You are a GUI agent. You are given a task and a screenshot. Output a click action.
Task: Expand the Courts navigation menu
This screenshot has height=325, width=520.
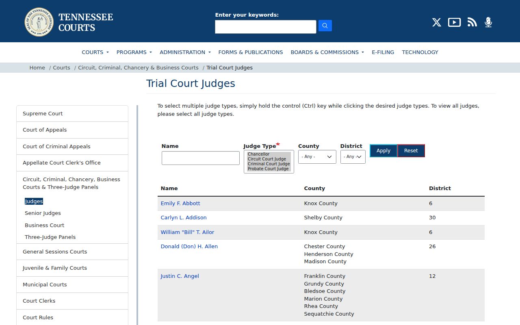(x=95, y=52)
